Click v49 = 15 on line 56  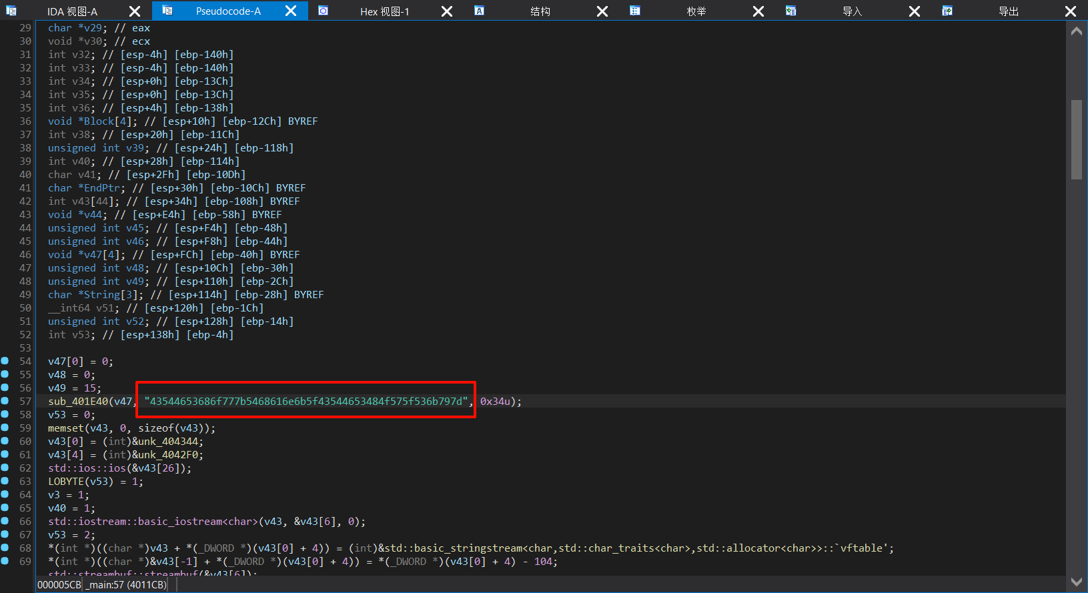[x=75, y=388]
